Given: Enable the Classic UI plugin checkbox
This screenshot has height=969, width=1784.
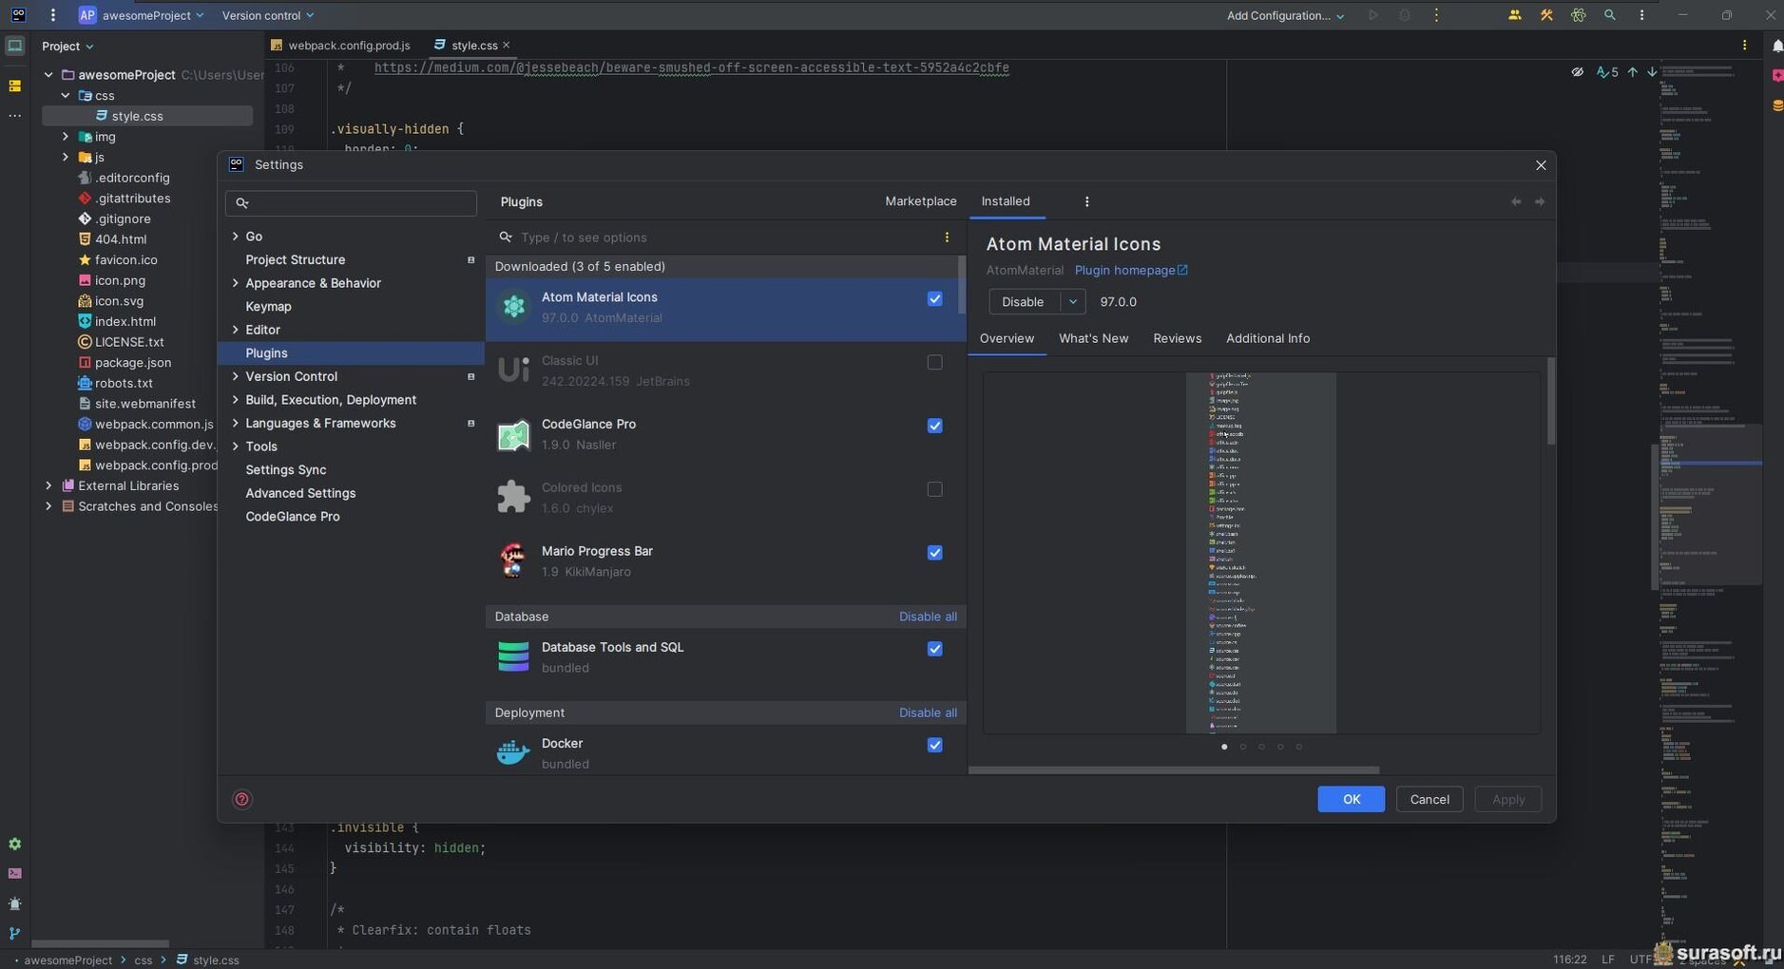Looking at the screenshot, I should 934,362.
